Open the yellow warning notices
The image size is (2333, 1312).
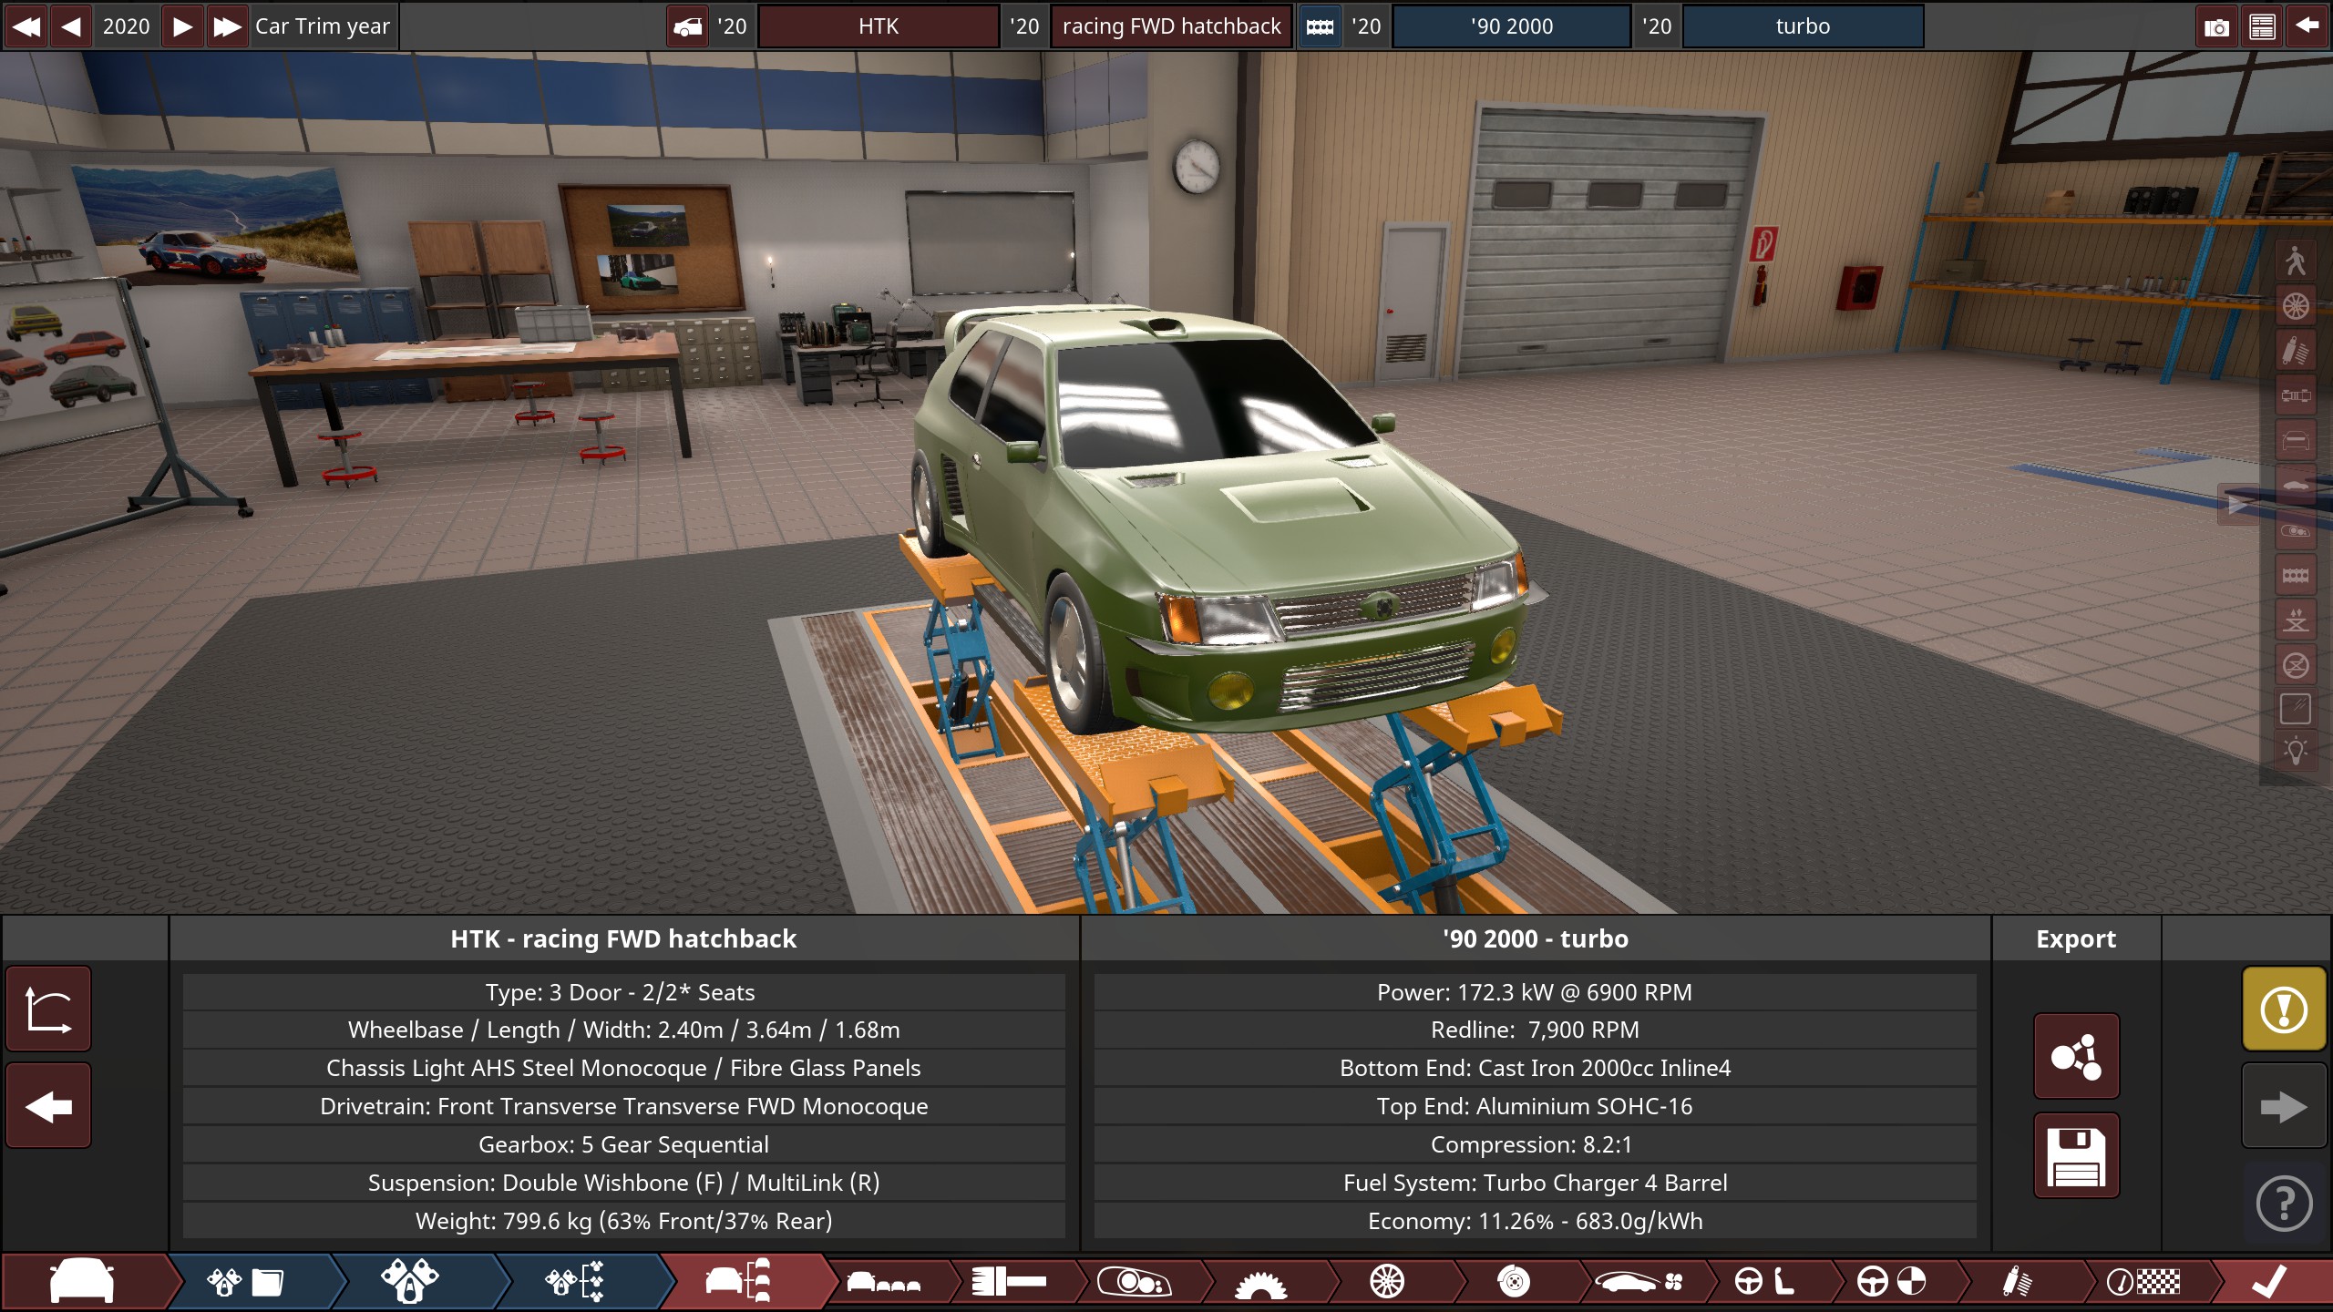[x=2284, y=1009]
